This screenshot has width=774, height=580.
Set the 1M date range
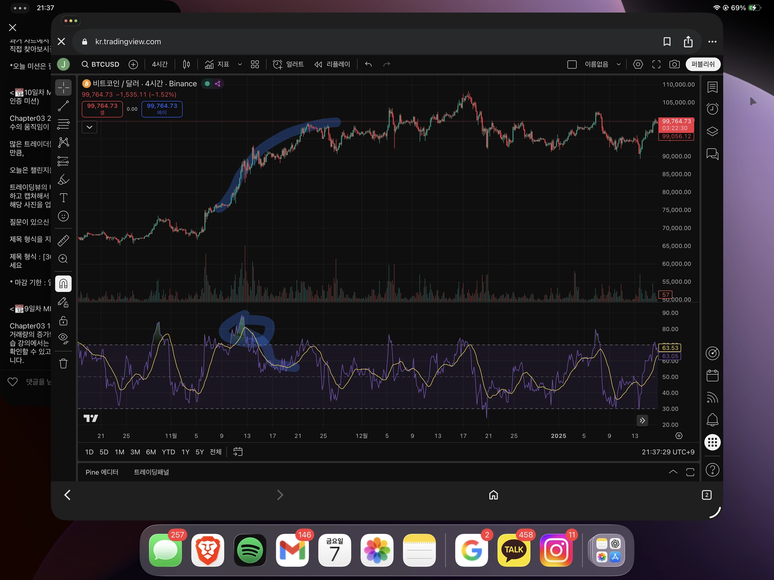click(119, 452)
